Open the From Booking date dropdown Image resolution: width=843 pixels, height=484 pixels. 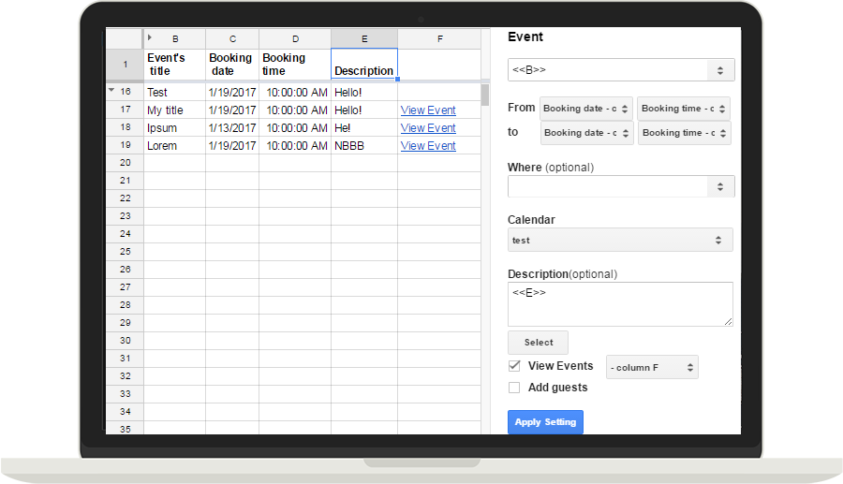click(x=586, y=109)
